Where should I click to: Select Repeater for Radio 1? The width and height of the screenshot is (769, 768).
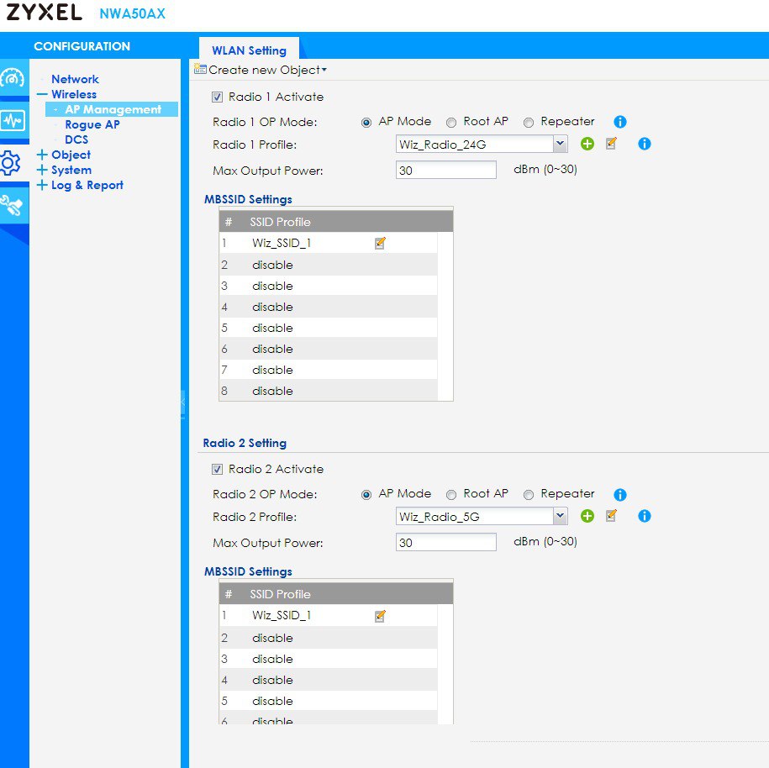(529, 122)
